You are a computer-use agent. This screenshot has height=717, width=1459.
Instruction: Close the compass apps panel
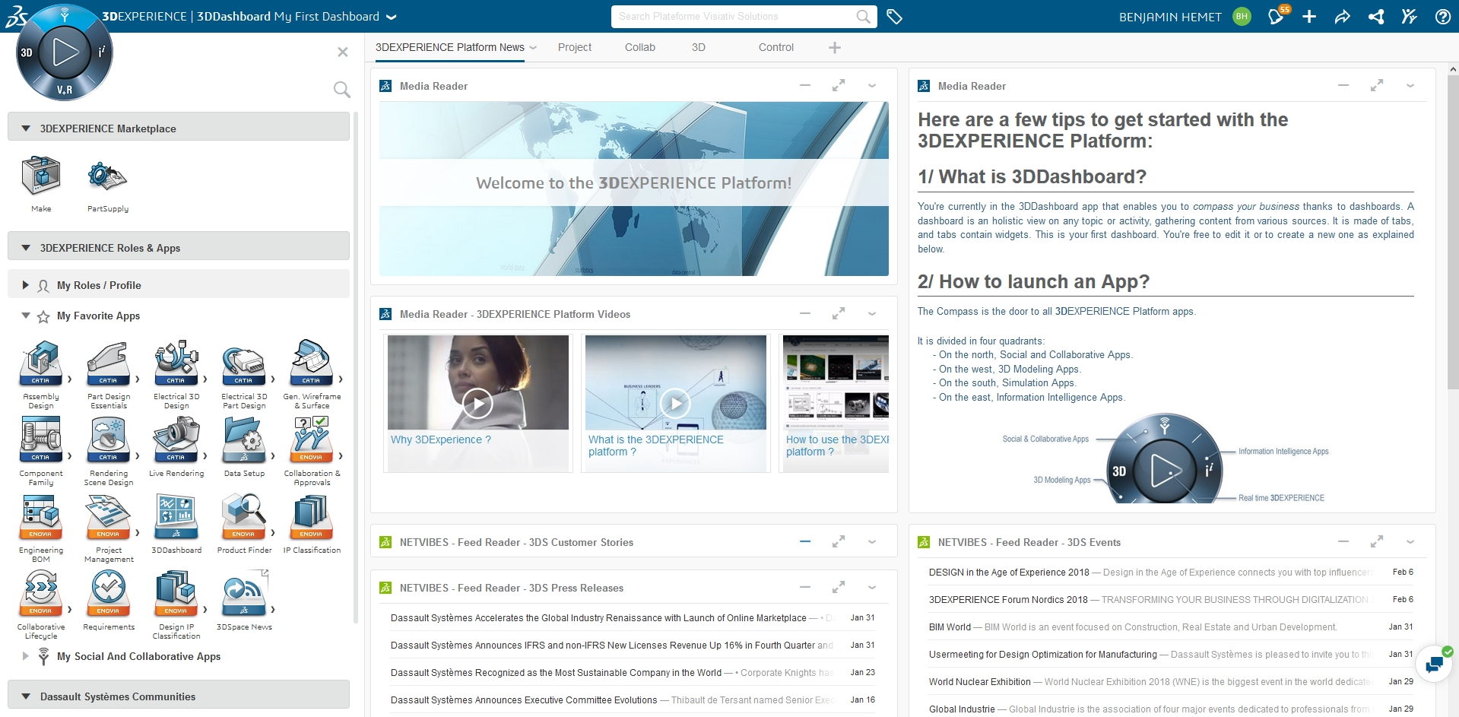(343, 52)
